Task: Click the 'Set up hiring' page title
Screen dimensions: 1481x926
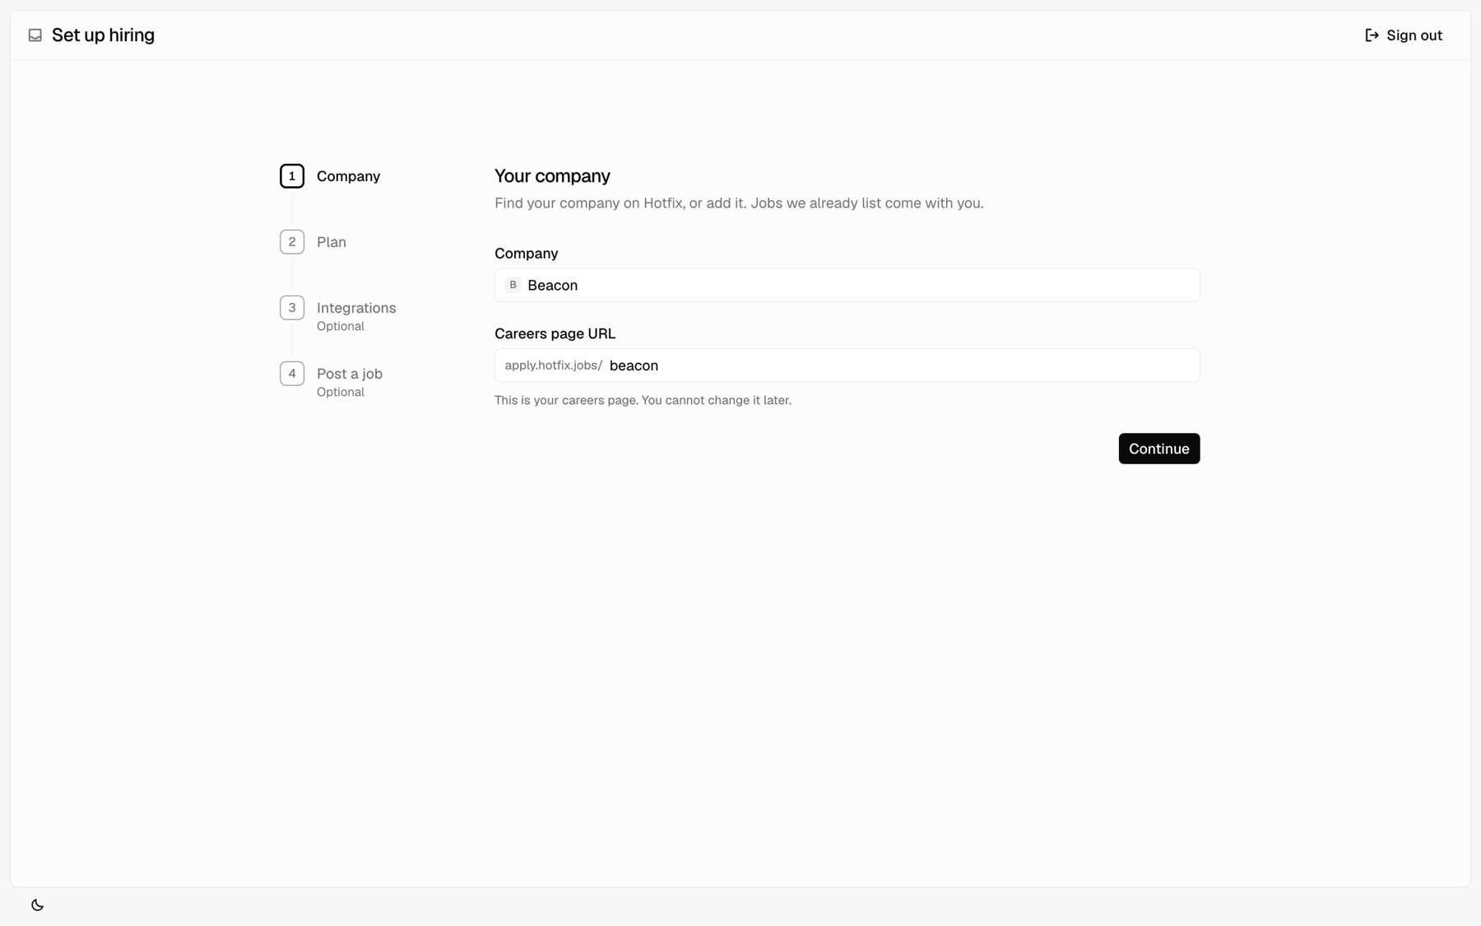Action: [x=103, y=35]
